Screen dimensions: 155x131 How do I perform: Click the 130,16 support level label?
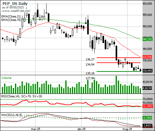click(x=90, y=73)
